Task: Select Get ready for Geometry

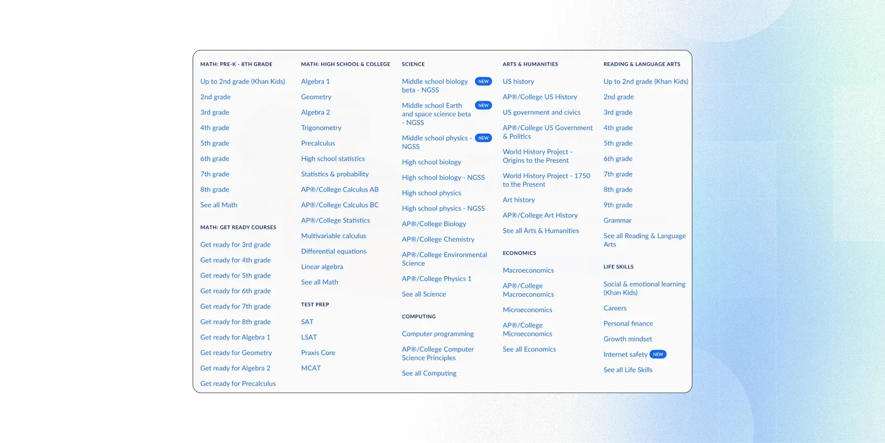Action: point(236,353)
